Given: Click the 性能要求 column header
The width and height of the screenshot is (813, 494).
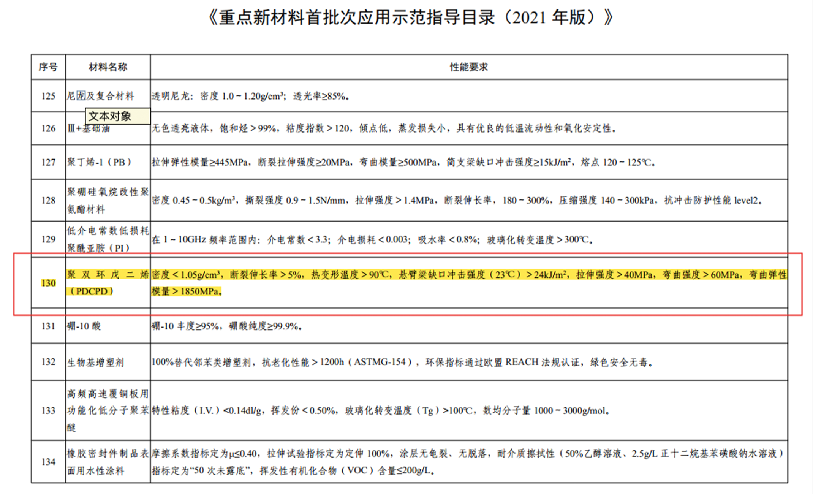Looking at the screenshot, I should [469, 67].
